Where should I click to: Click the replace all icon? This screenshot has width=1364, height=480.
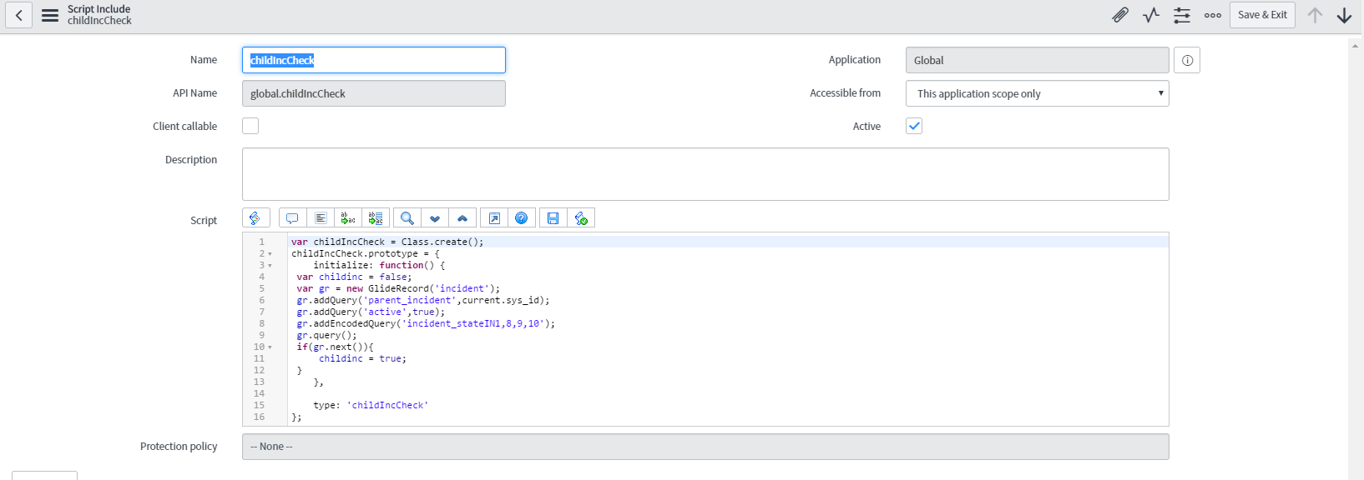376,218
